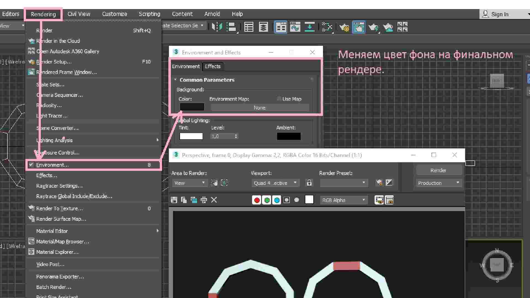The image size is (530, 298).
Task: Open the Layer Explorer toolbar icon
Action: (263, 27)
